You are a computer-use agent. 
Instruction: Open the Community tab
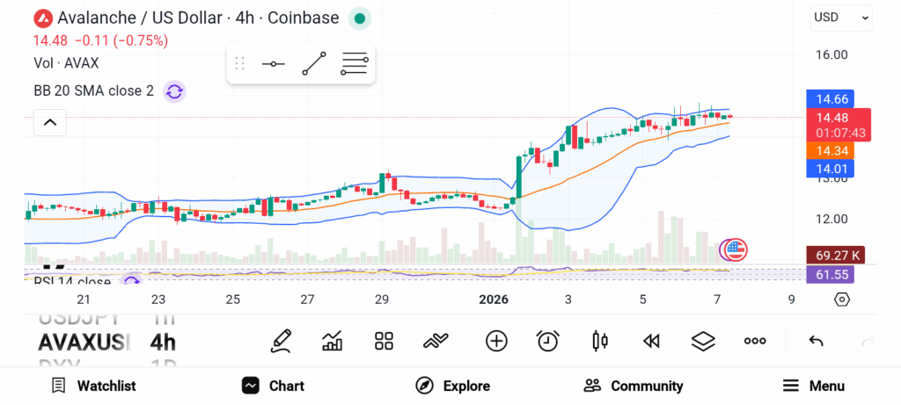pos(634,386)
